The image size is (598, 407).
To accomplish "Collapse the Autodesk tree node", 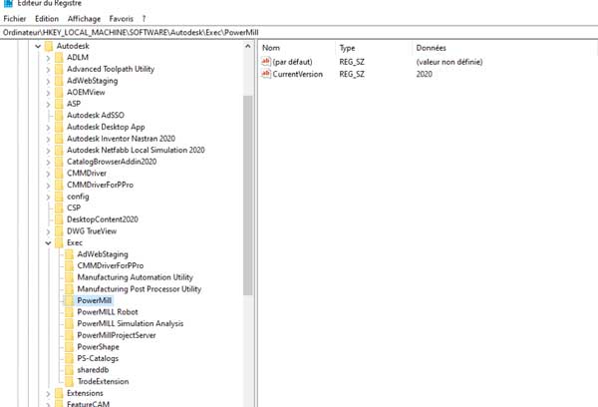I will coord(37,46).
